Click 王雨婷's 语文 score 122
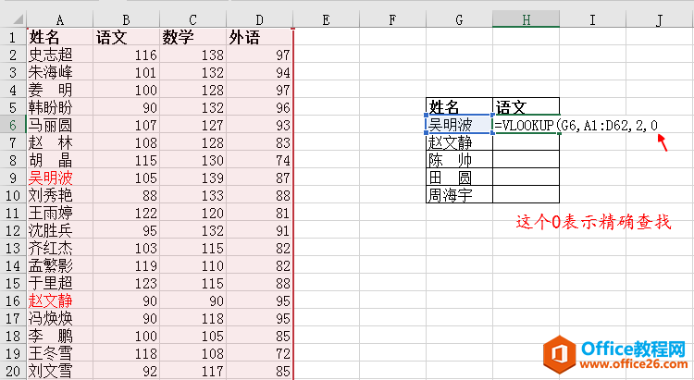 (x=126, y=213)
